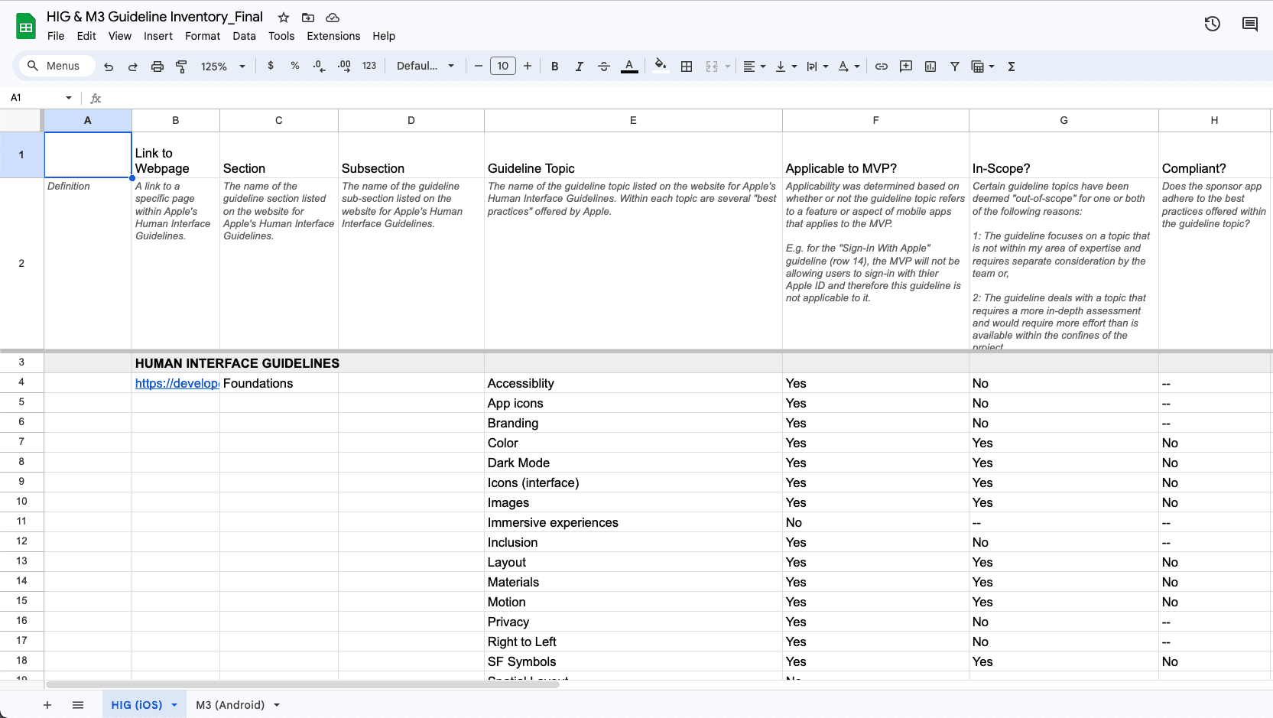Click the font size input field
Screen dimensions: 1273x718
[x=503, y=66]
